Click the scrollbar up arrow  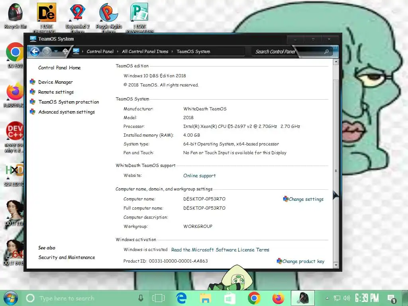pos(336,62)
